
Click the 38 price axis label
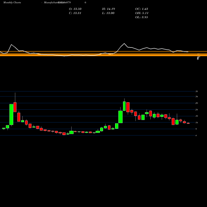(x=197, y=91)
